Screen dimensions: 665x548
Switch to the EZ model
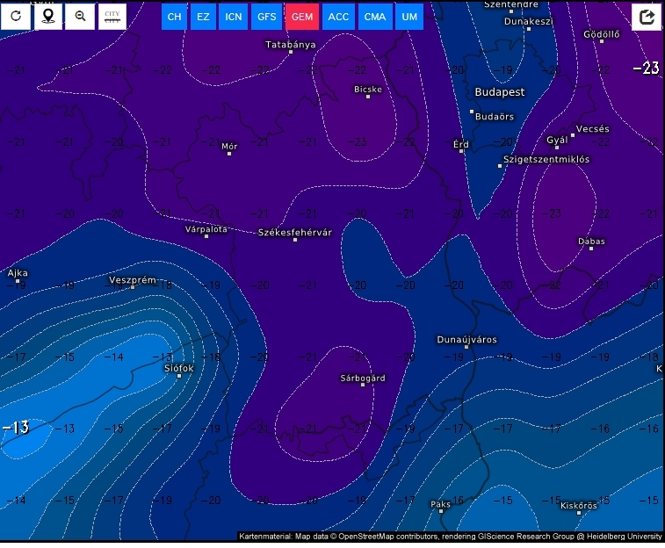[203, 17]
